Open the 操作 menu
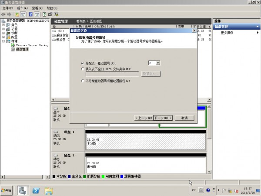The image size is (261, 196). coord(22,8)
